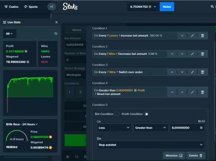This screenshot has width=216, height=161.
Task: Edit Condition 1 with the pencil icon
Action: click(192, 36)
